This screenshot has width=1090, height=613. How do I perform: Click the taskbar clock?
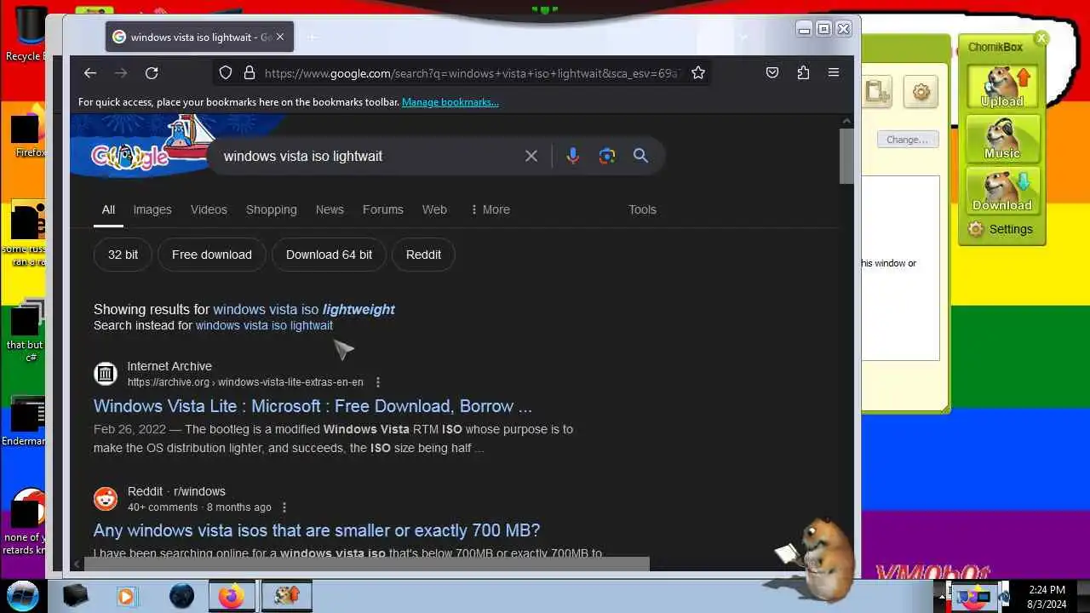1047,596
